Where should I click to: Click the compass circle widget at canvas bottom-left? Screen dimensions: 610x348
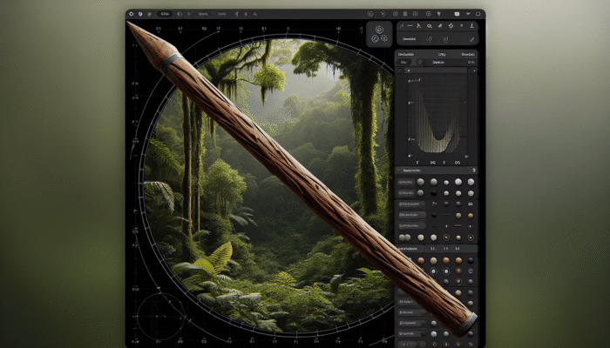pos(163,313)
